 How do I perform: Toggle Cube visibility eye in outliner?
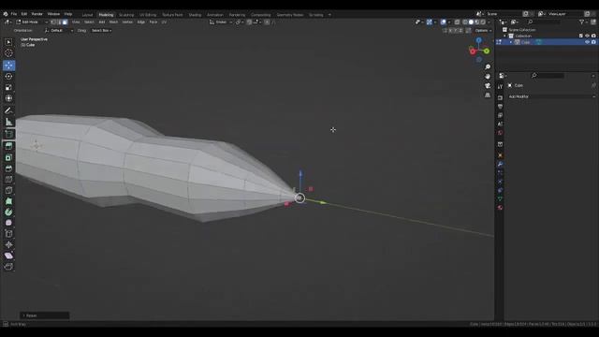(x=587, y=42)
